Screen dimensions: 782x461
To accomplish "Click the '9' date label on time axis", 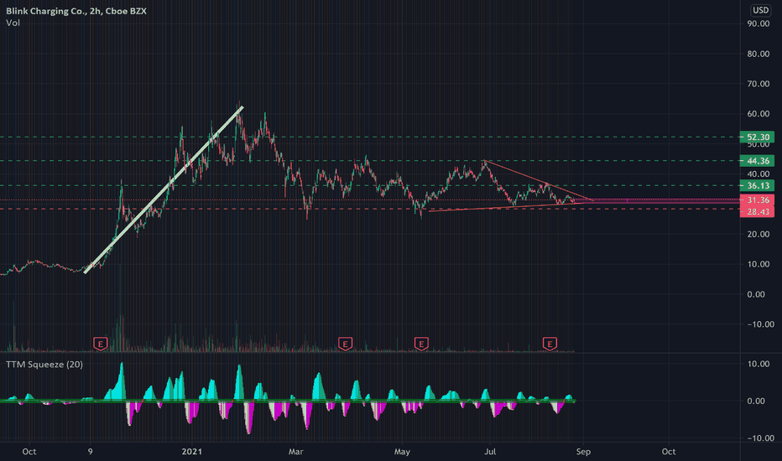I will pyautogui.click(x=91, y=452).
